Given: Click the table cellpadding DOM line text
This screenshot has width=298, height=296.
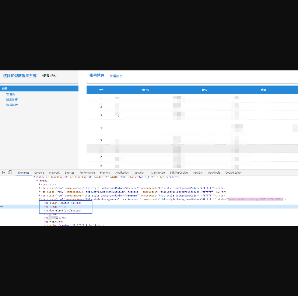Looking at the screenshot, I should pyautogui.click(x=108, y=177).
